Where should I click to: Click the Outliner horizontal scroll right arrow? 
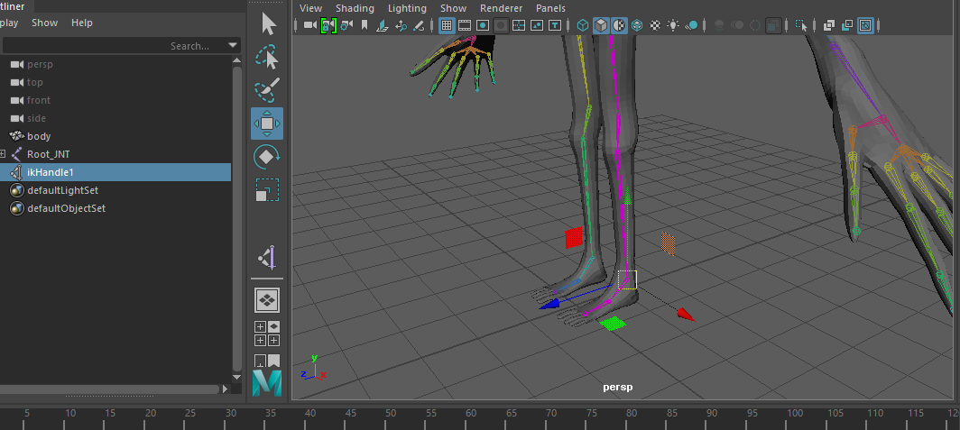point(225,389)
